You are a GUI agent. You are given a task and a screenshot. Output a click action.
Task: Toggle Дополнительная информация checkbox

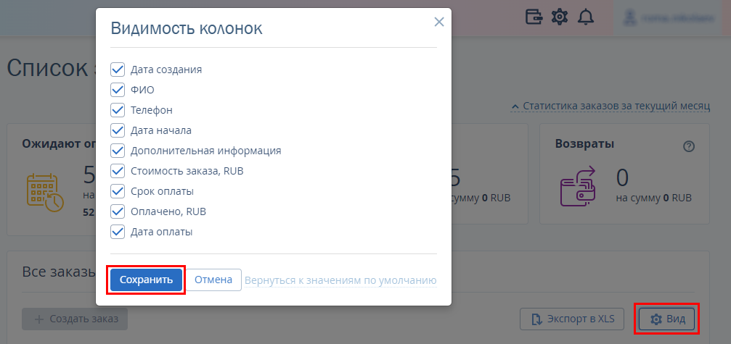pyautogui.click(x=118, y=151)
